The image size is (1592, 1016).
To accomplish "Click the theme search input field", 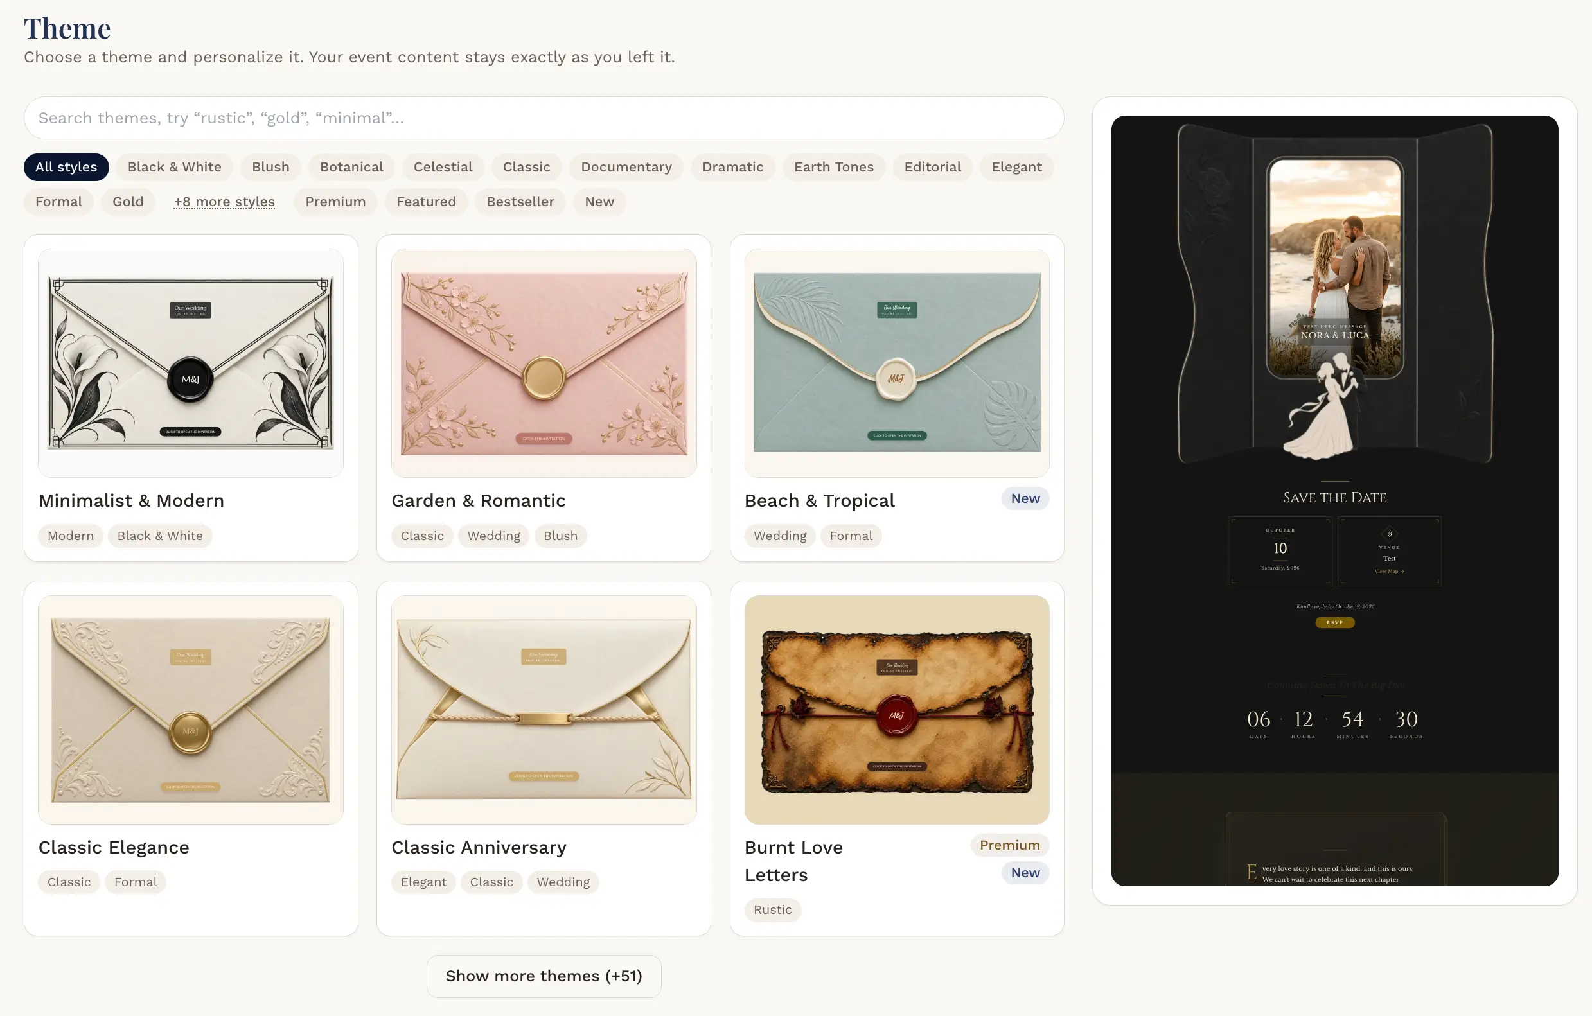I will [544, 118].
